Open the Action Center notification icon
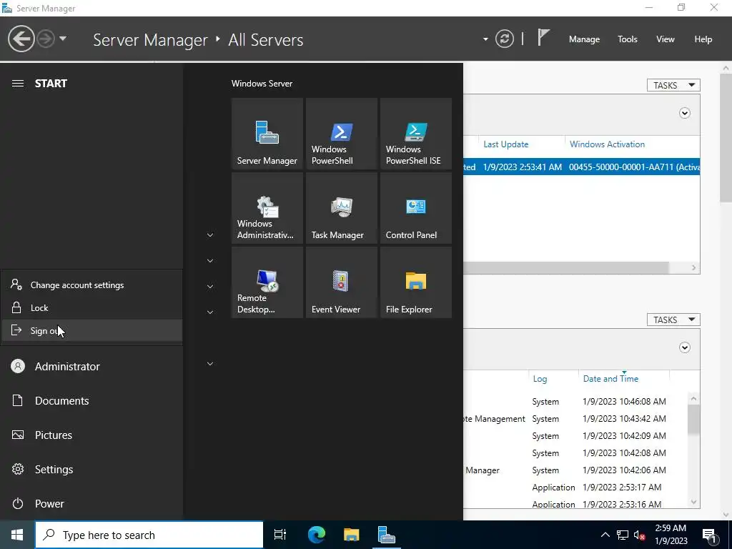Image resolution: width=732 pixels, height=549 pixels. [710, 535]
